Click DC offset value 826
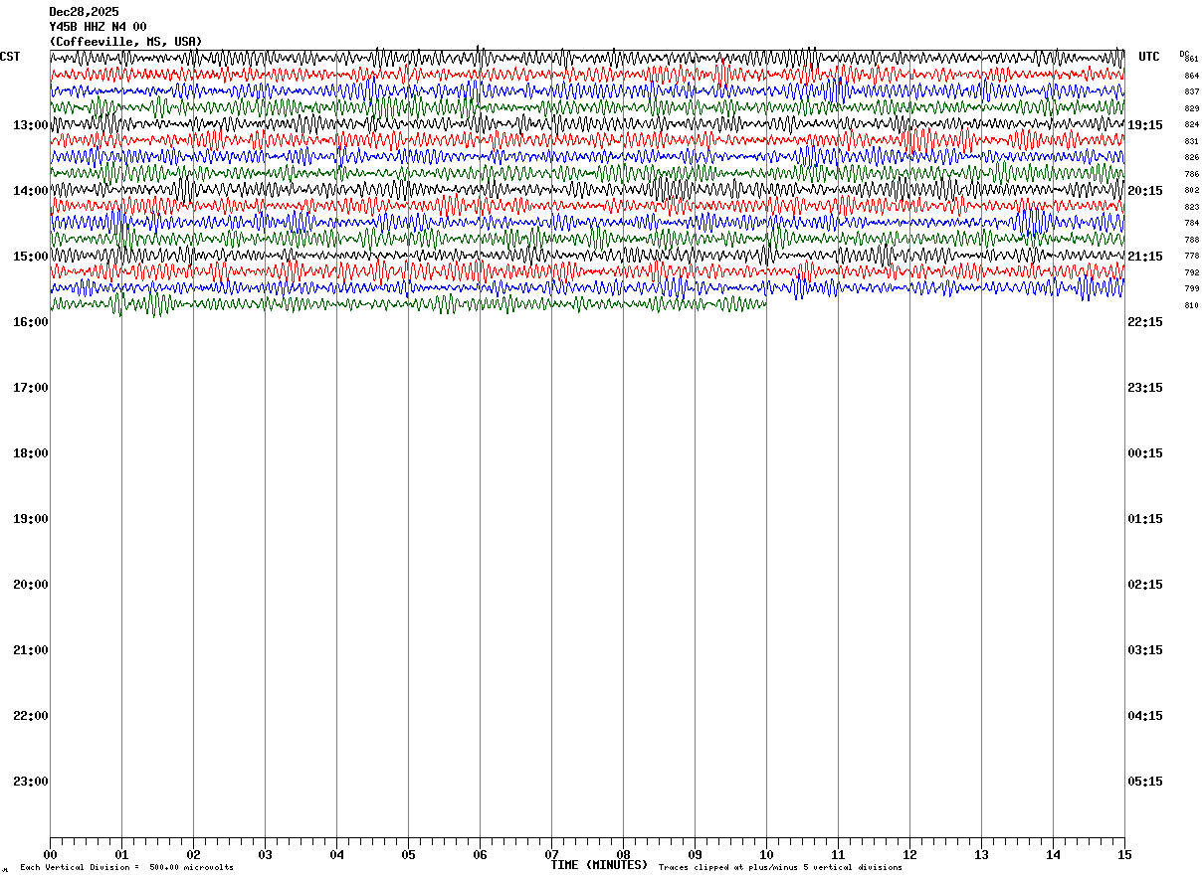 coord(1192,158)
